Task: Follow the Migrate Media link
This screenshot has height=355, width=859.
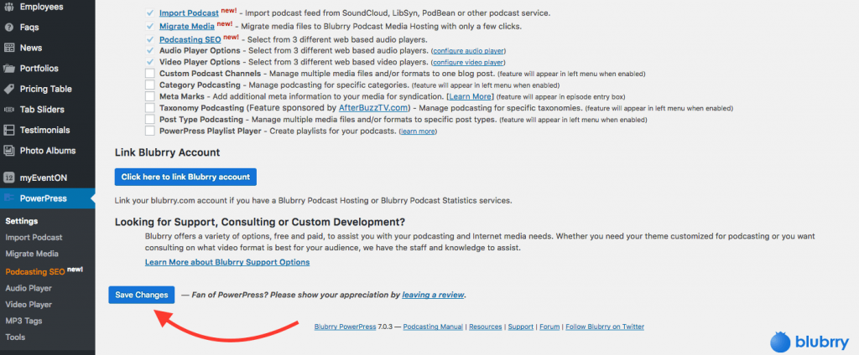Action: click(187, 26)
